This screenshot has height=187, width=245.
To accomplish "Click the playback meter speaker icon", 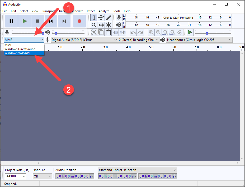I will [119, 25].
